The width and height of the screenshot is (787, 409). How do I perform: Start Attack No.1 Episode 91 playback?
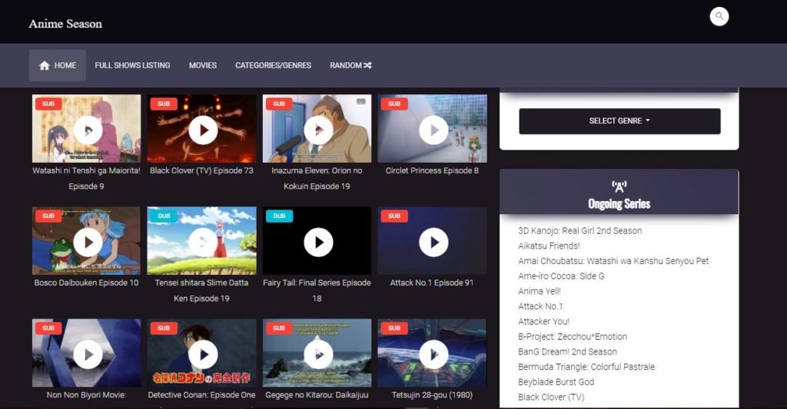pos(433,242)
